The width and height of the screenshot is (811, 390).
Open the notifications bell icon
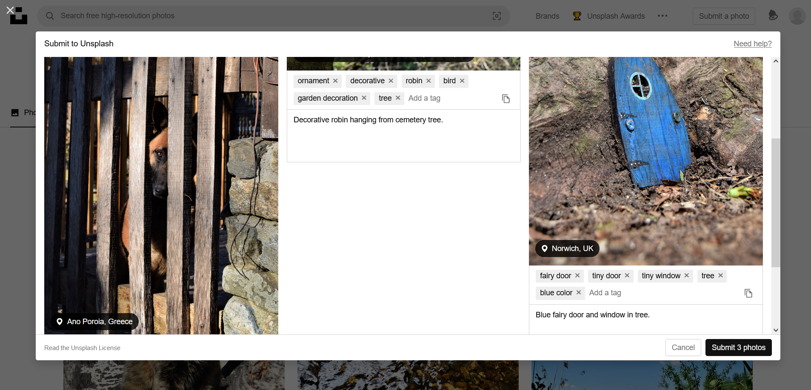click(773, 16)
